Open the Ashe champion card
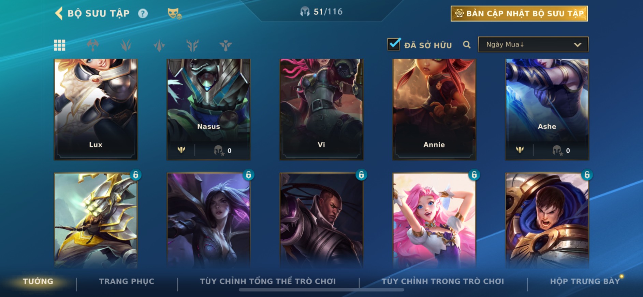Viewport: 643px width, 297px height. [547, 109]
